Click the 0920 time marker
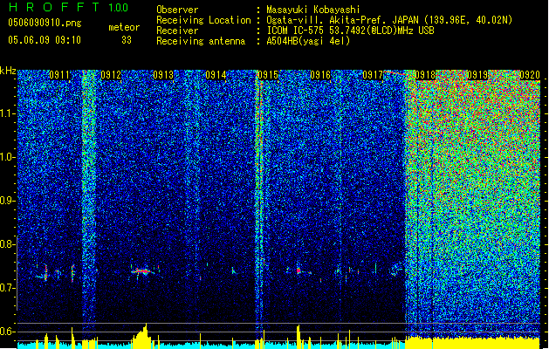Image resolution: width=549 pixels, height=349 pixels. point(530,75)
